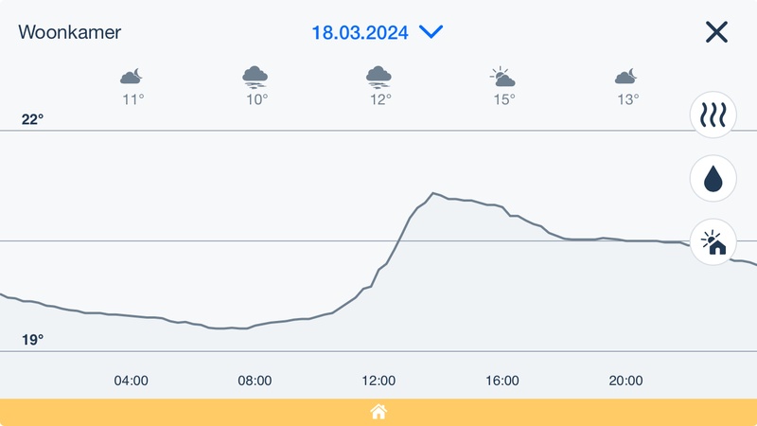757x426 pixels.
Task: Tap the night cloud 13° forecast icon
Action: pos(626,76)
